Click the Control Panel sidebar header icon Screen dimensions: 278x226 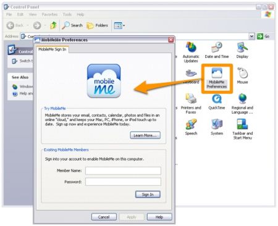coord(12,49)
